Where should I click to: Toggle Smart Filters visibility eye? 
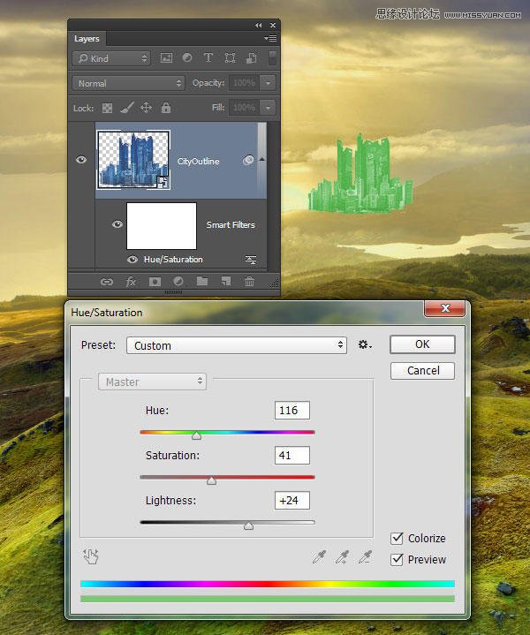point(117,224)
